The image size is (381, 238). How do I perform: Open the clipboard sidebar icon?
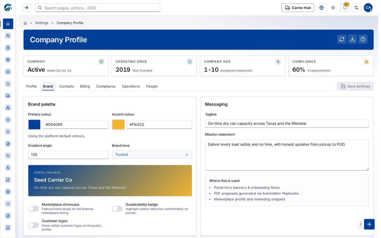point(8,48)
